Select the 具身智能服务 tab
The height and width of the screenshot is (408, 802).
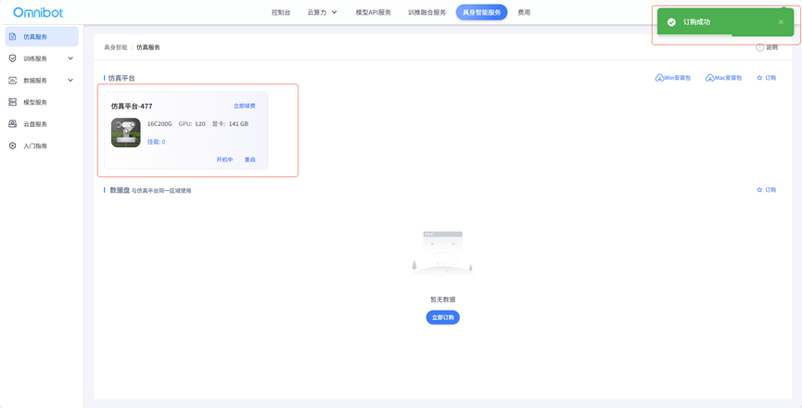(x=481, y=12)
